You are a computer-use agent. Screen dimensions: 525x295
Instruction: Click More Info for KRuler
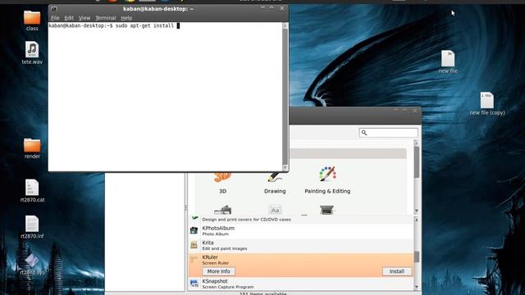coord(219,271)
